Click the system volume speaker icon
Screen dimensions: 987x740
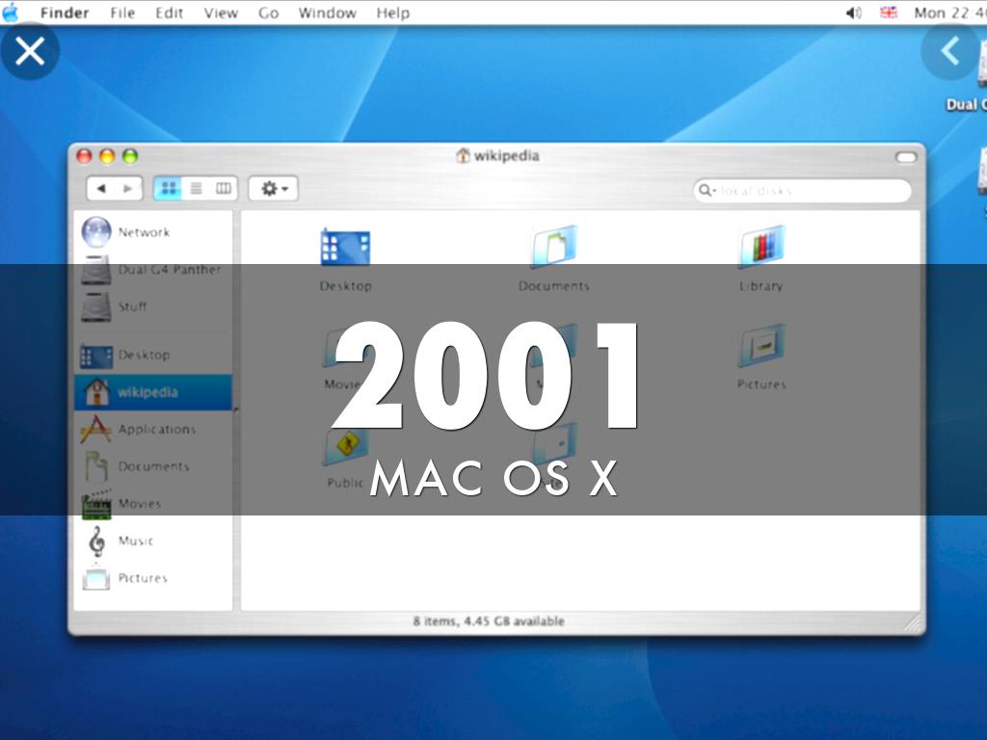coord(853,13)
